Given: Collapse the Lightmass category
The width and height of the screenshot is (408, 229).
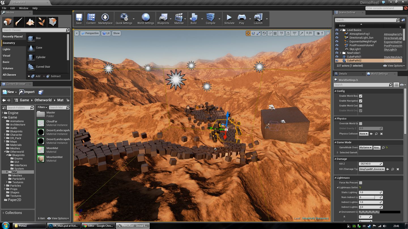Looking at the screenshot, I should (x=335, y=178).
